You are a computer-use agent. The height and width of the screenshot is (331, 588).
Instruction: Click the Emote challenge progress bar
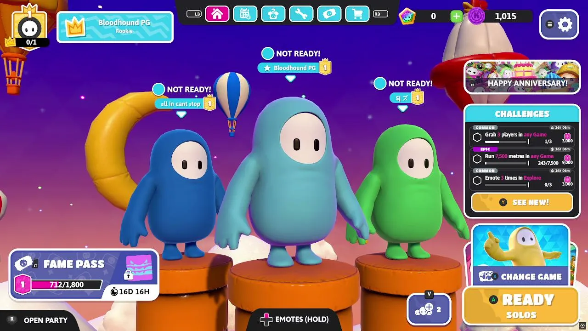point(507,185)
